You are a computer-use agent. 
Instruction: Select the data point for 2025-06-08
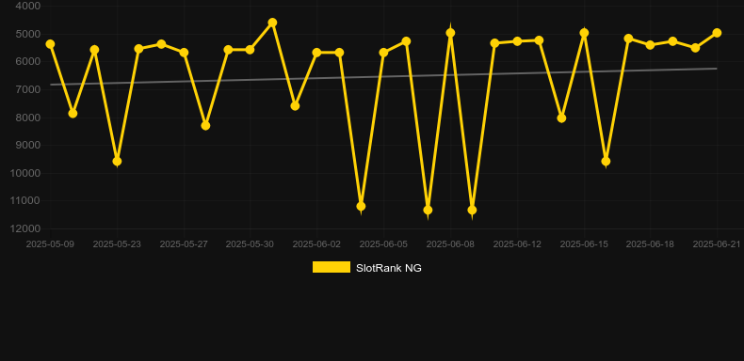(450, 33)
